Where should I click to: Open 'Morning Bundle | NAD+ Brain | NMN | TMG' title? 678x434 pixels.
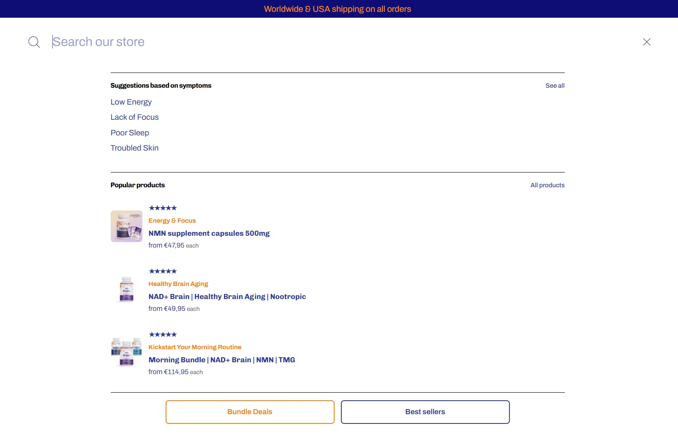click(x=221, y=360)
